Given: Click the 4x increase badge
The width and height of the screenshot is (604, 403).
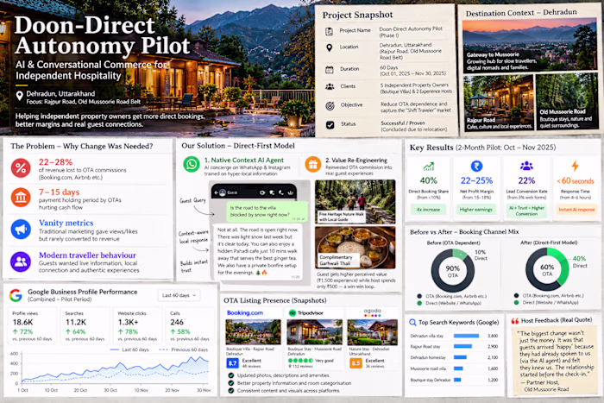Looking at the screenshot, I should pyautogui.click(x=428, y=210).
